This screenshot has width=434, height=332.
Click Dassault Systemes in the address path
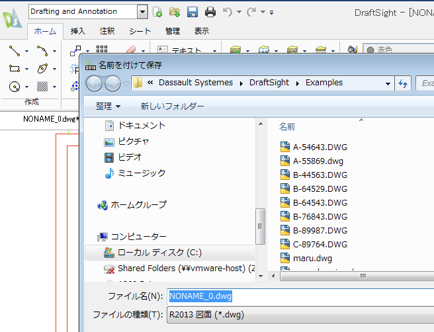[x=196, y=83]
